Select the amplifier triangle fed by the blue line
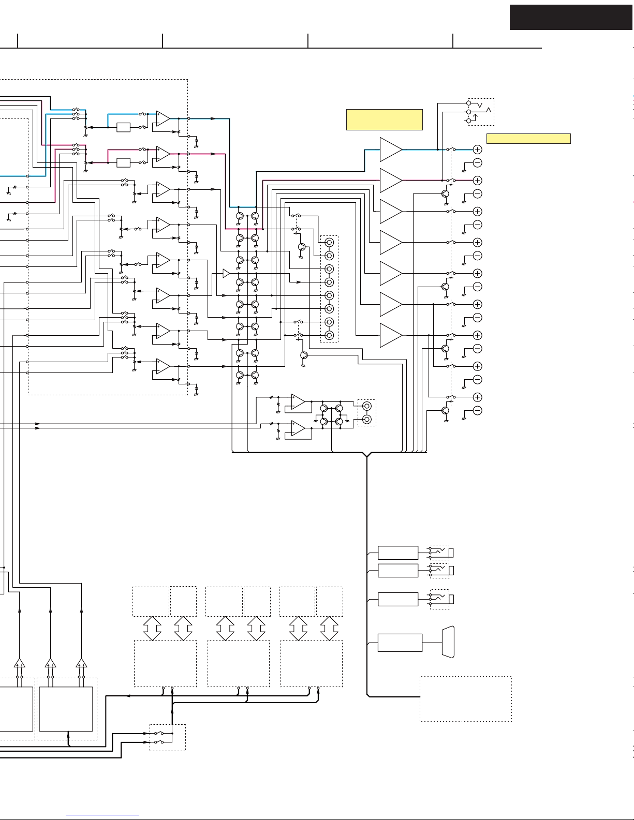The image size is (634, 820). tap(391, 150)
